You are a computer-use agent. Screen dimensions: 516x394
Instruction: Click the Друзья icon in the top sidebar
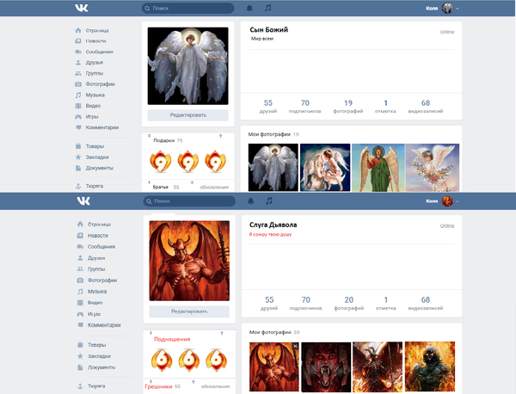[x=78, y=62]
